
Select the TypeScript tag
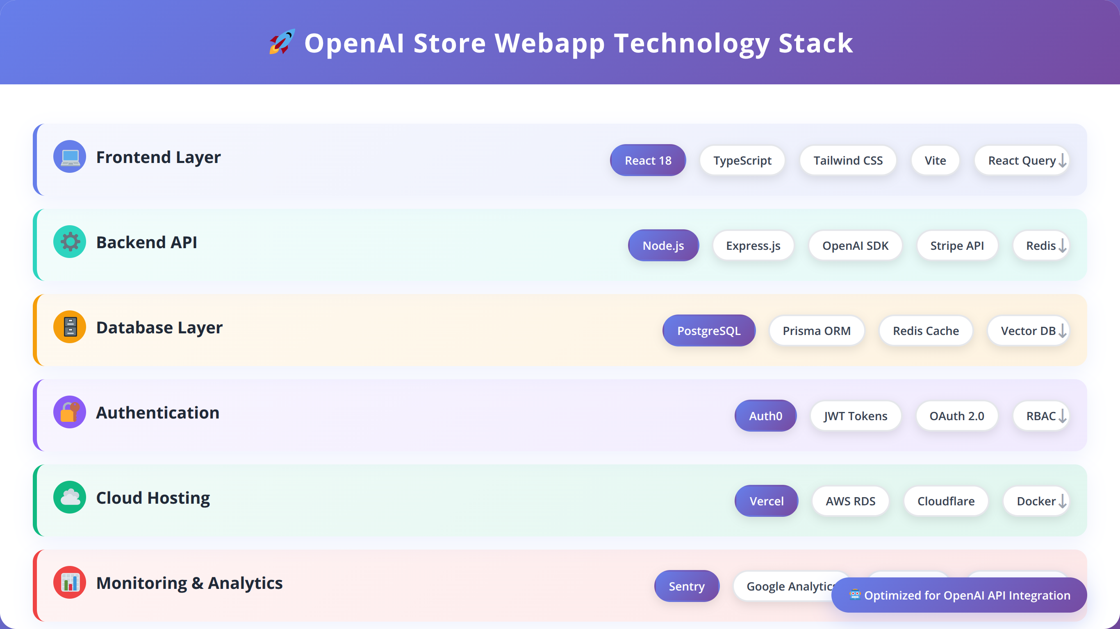point(742,160)
